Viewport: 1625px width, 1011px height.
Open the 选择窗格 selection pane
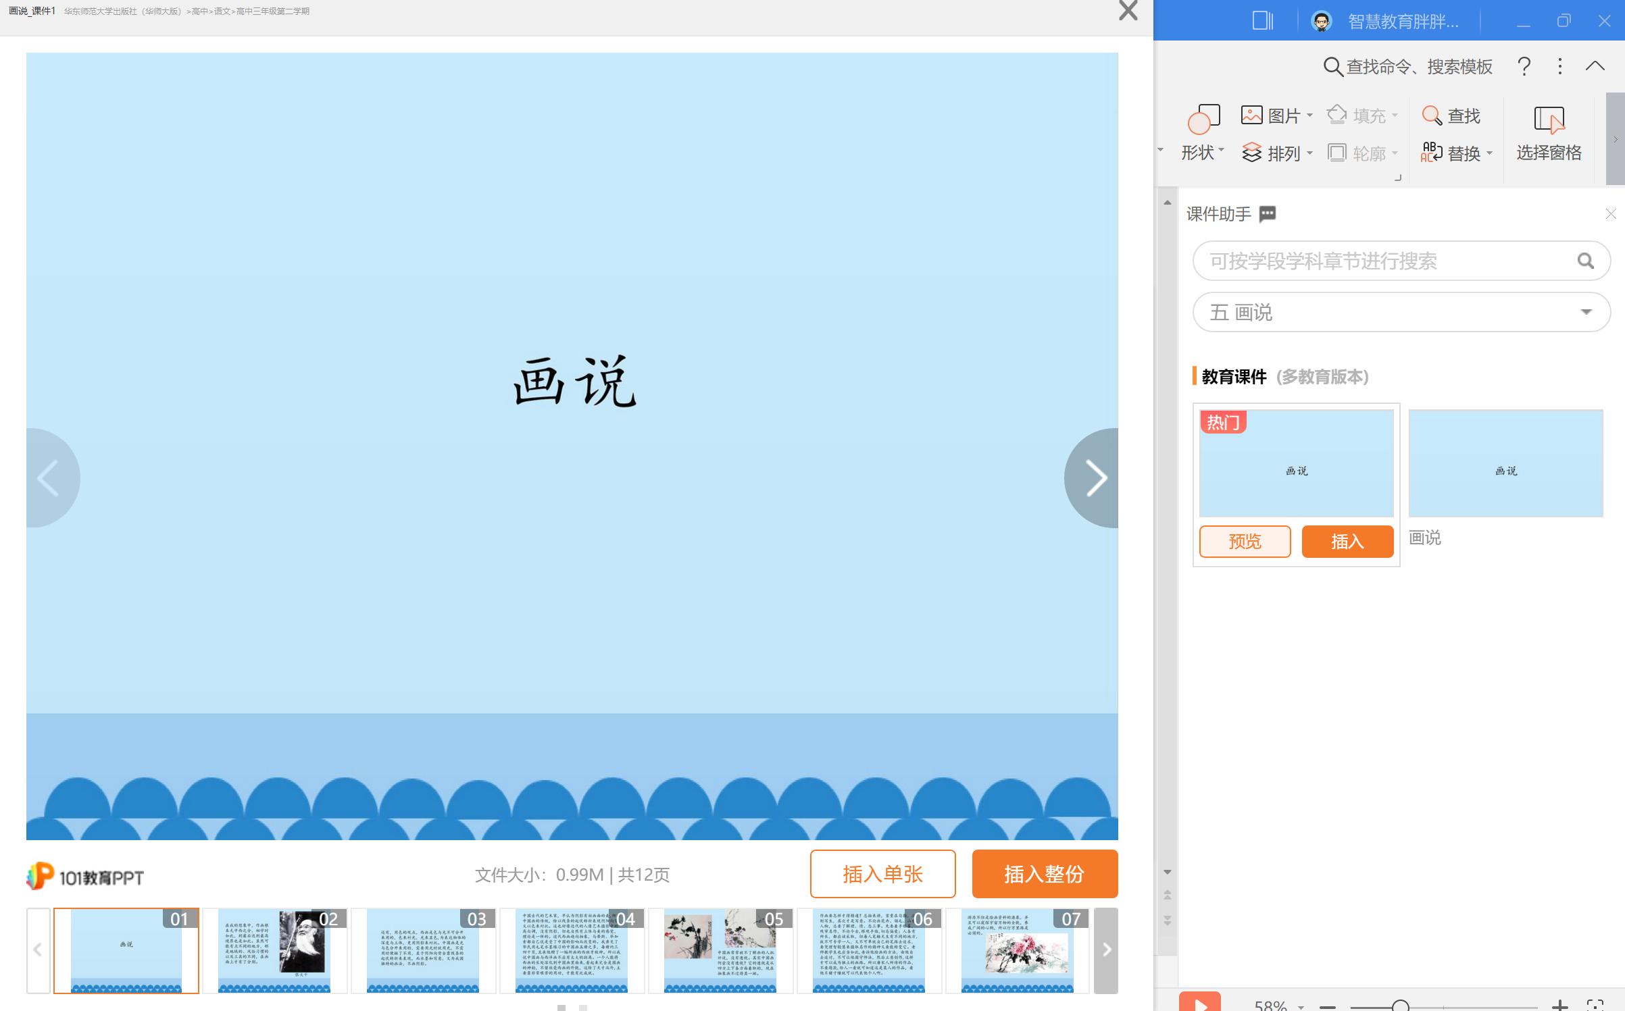point(1548,132)
